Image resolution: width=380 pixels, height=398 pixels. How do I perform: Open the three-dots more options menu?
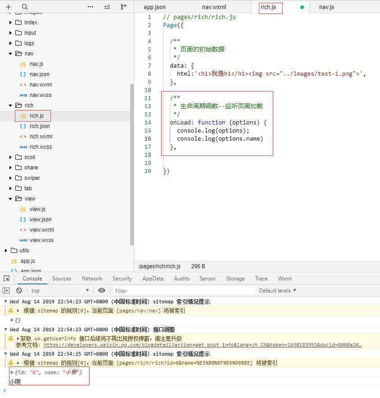90,7
